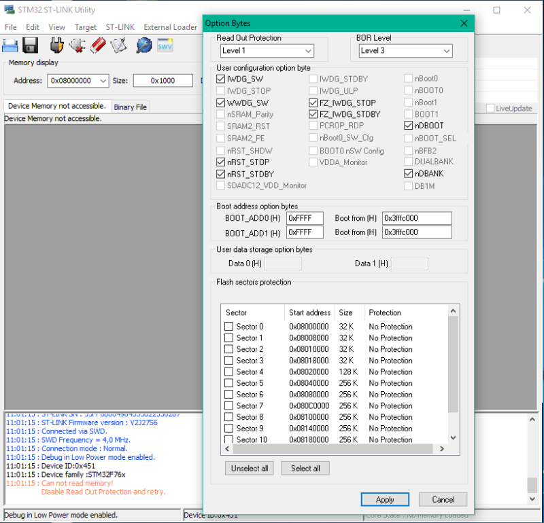Open the SWV viewer icon
This screenshot has height=523, width=544.
165,46
